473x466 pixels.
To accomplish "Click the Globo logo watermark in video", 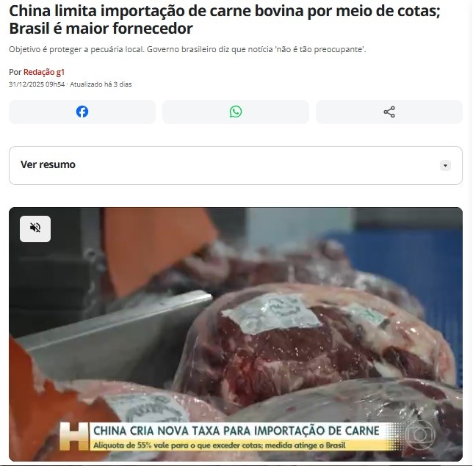I will 420,434.
